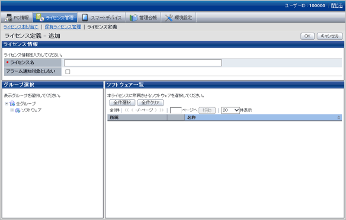Click the 環境設定 tools icon
Image resolution: width=346 pixels, height=220 pixels.
(169, 18)
